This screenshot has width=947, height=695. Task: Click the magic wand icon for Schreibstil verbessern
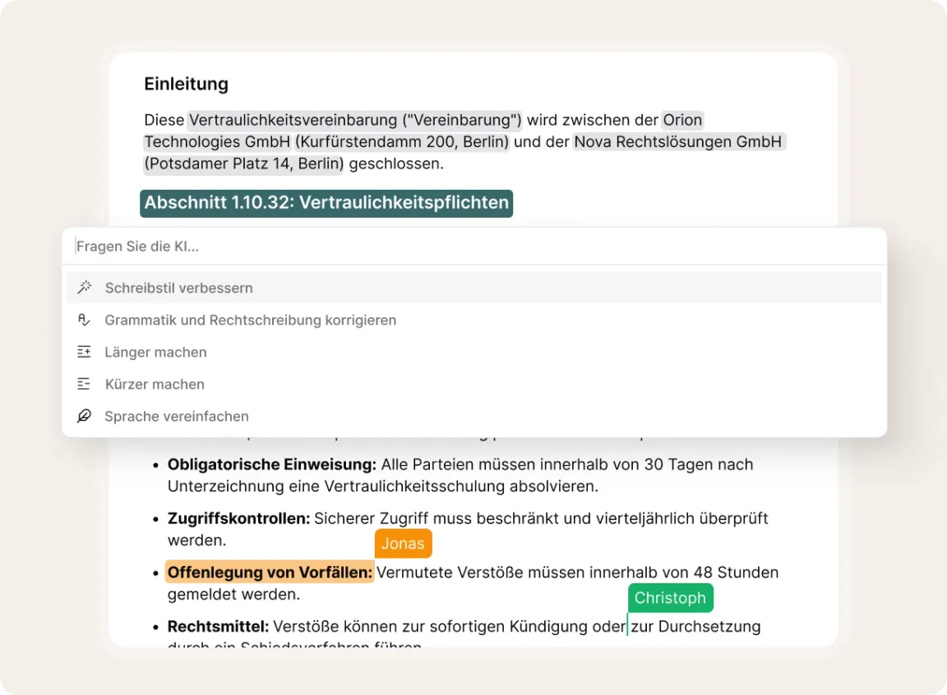coord(84,288)
